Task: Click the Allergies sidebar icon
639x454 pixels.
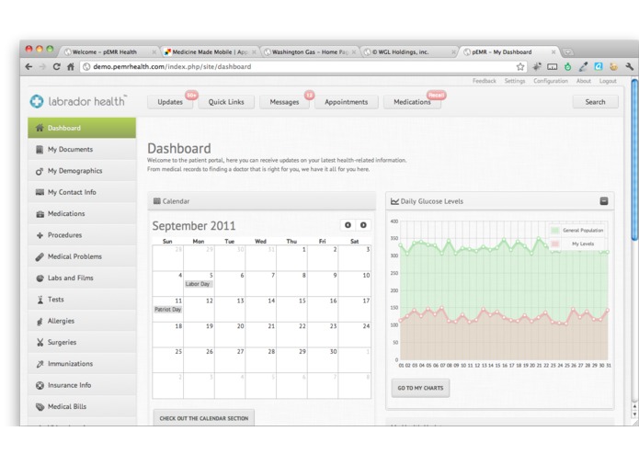Action: pos(40,322)
